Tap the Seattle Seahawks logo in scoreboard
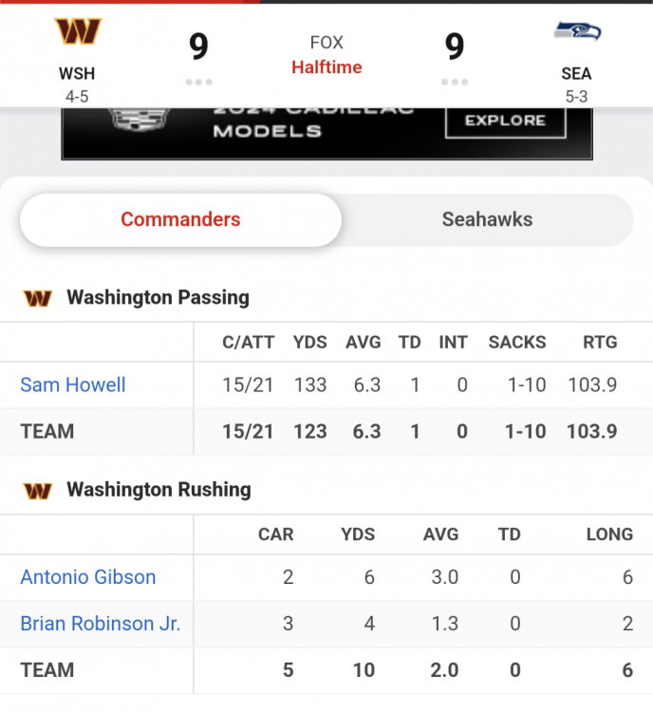The height and width of the screenshot is (712, 653). (576, 32)
